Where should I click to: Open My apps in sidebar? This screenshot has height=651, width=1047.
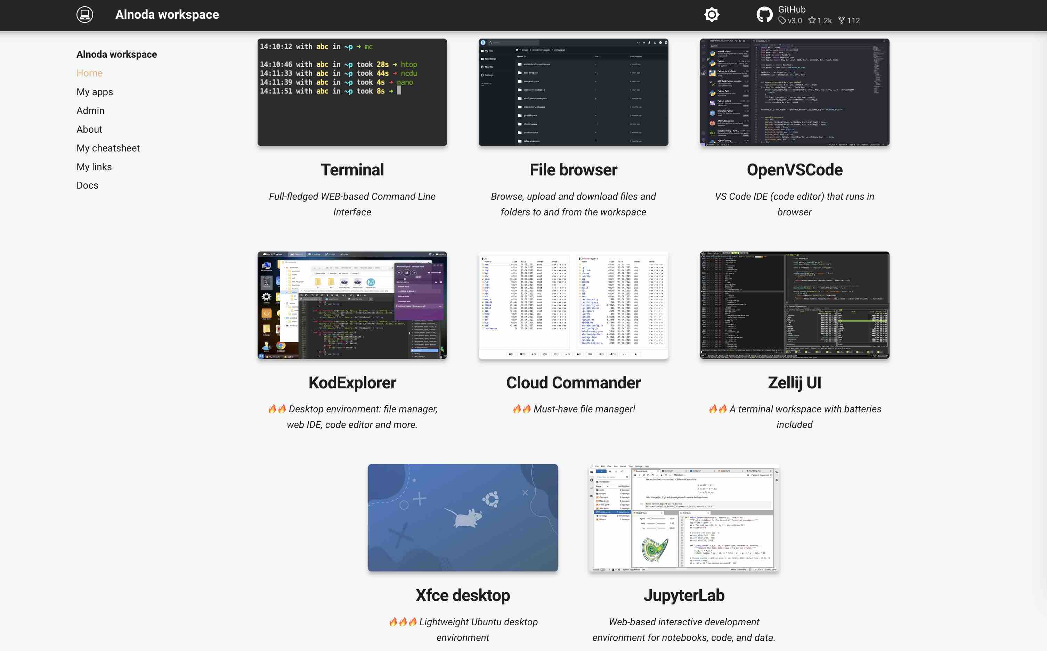pos(94,92)
